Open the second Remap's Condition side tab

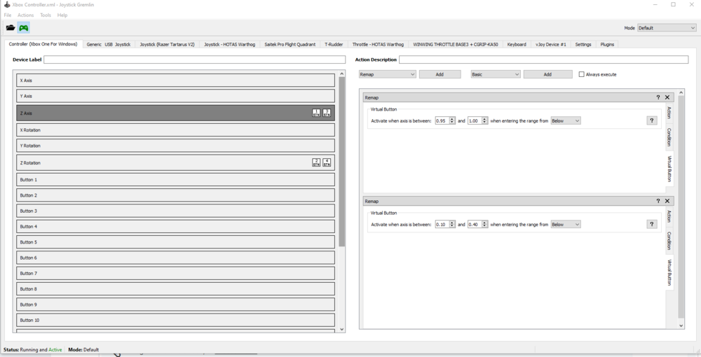(x=669, y=241)
